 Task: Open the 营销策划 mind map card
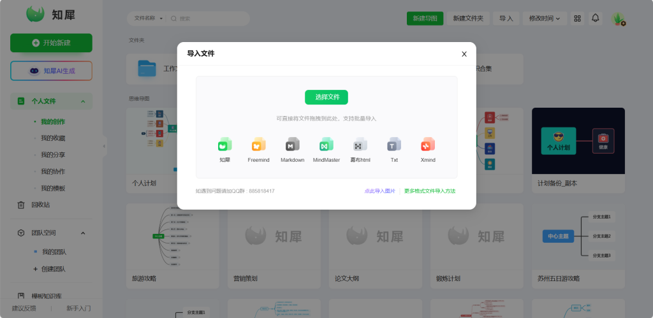tap(274, 245)
